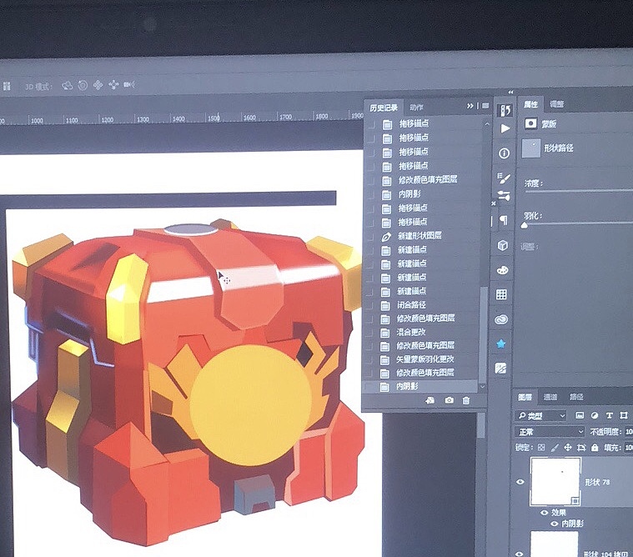This screenshot has height=557, width=633.
Task: Open the Actions panel play icon
Action: 505,128
